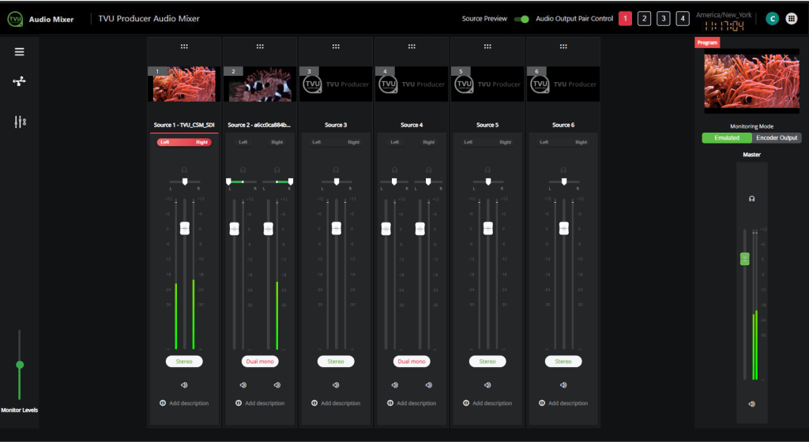Image resolution: width=809 pixels, height=442 pixels.
Task: Switch Source 4 from Dual mono mode
Action: pos(412,361)
